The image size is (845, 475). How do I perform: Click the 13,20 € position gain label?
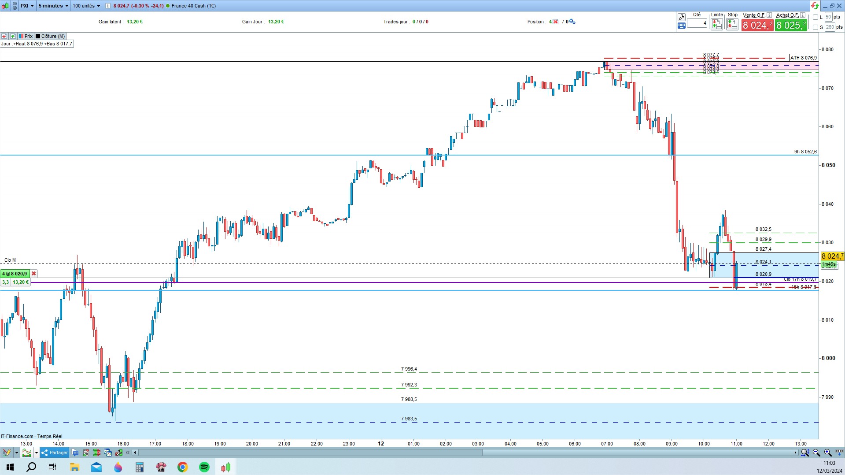pyautogui.click(x=20, y=282)
